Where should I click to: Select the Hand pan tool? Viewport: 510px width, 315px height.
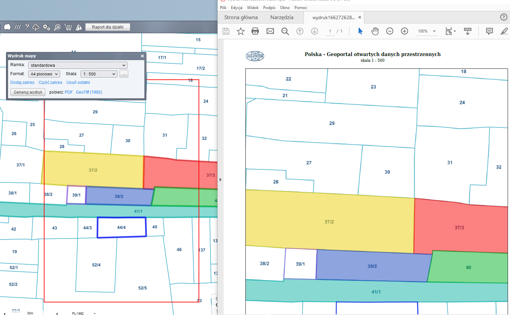click(375, 31)
